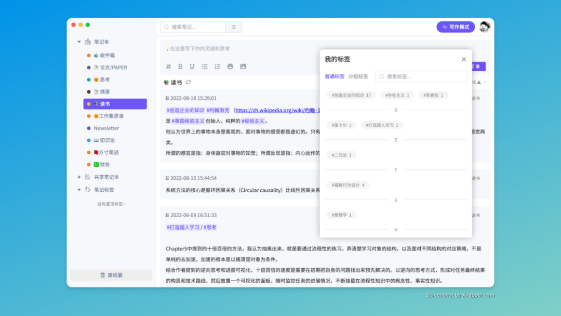Insert a hashtag with the # icon
This screenshot has width=561, height=316.
pyautogui.click(x=168, y=66)
